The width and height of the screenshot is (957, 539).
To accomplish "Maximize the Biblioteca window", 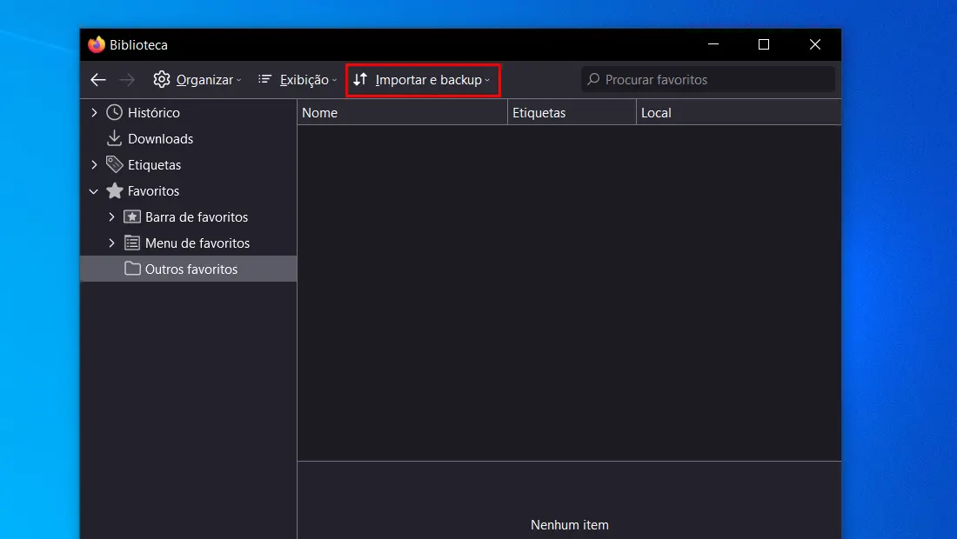I will (x=764, y=44).
